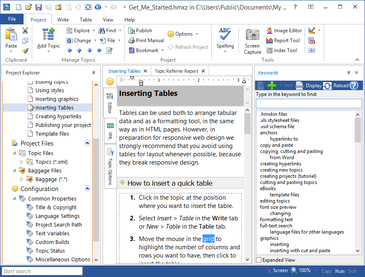Viewport: 365px width, 277px height.
Task: Click the keyword search input field
Action: (x=308, y=103)
